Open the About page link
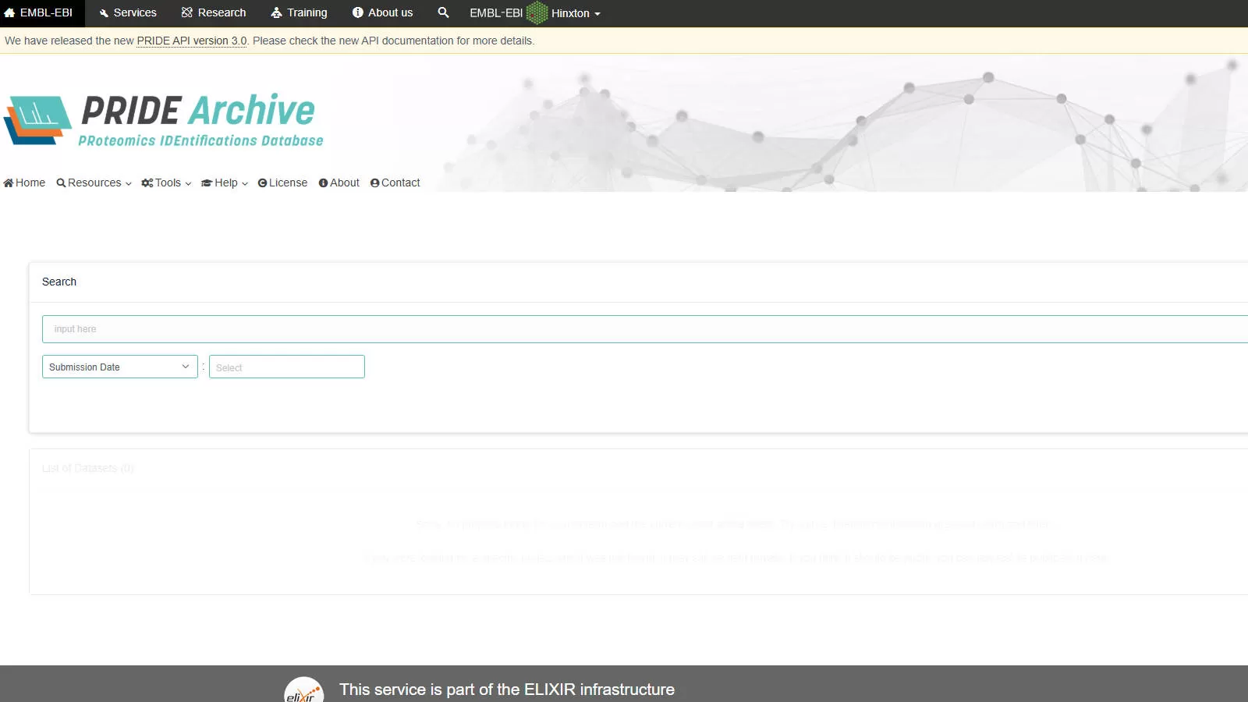 click(x=339, y=183)
